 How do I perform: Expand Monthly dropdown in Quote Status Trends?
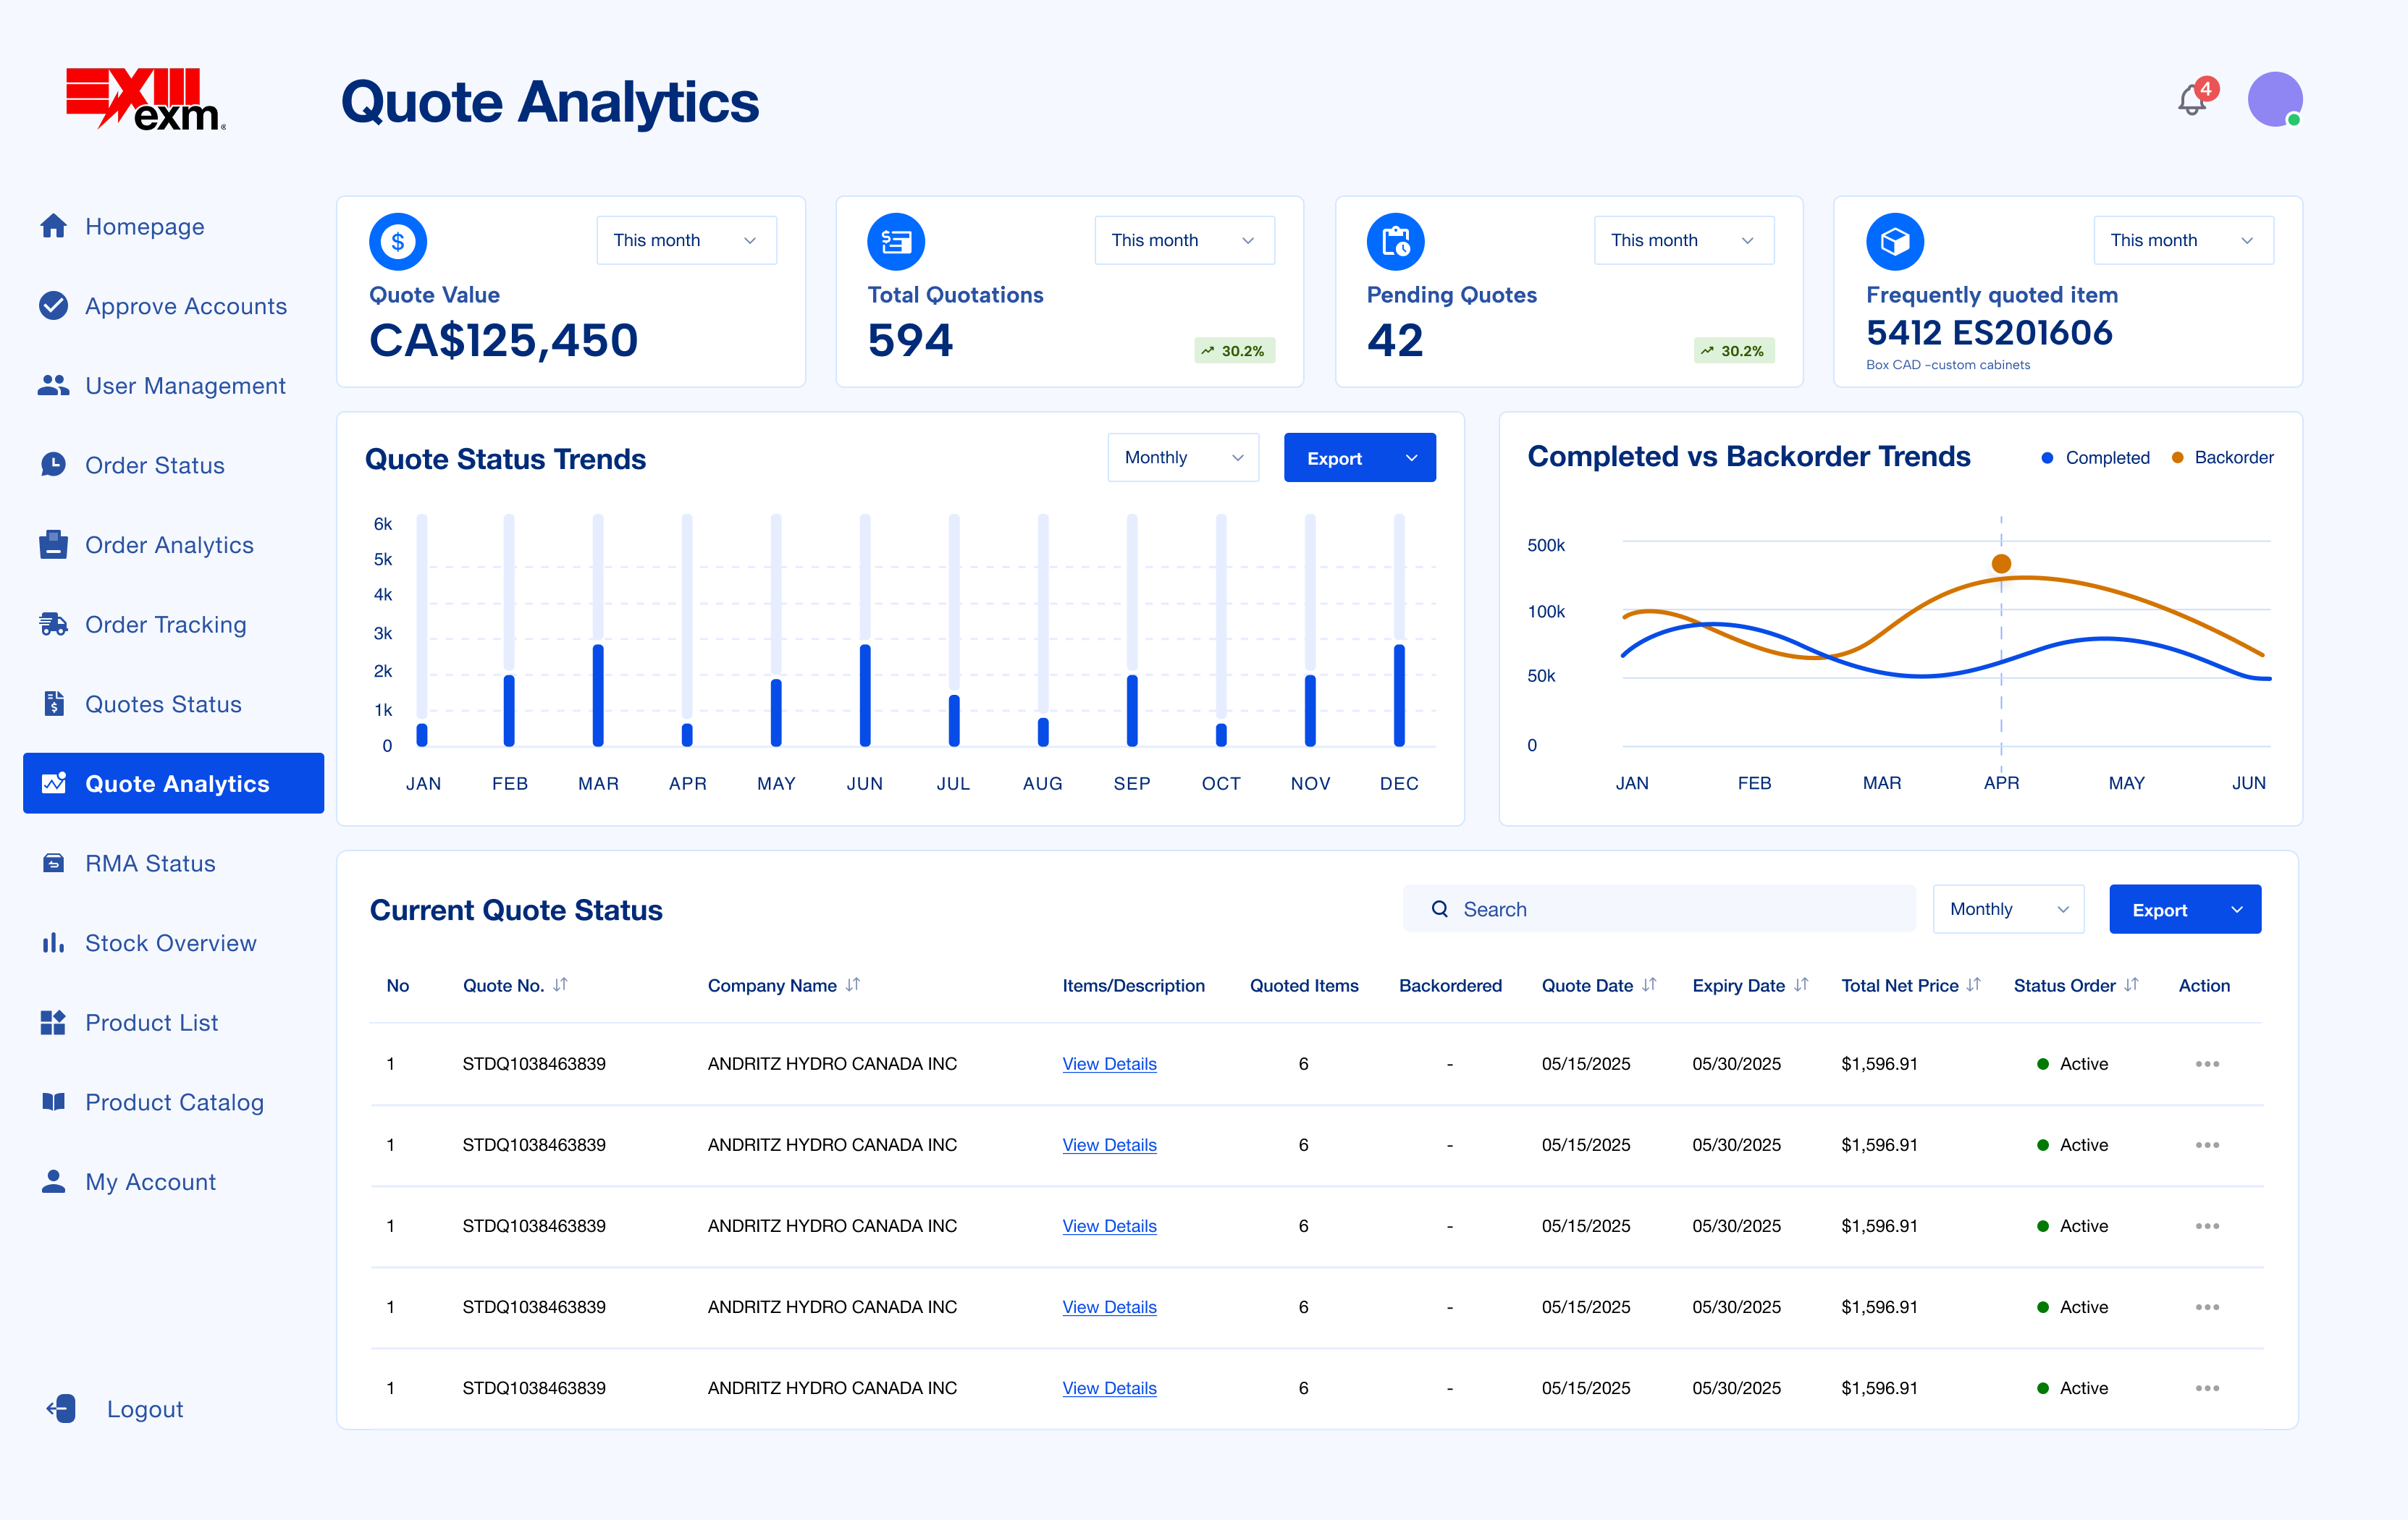(1183, 458)
